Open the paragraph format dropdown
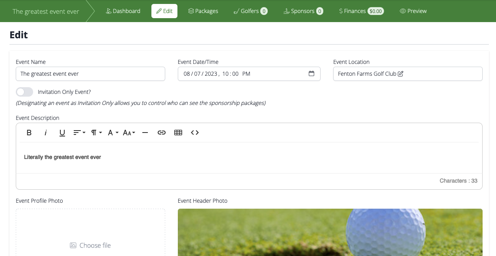The height and width of the screenshot is (256, 496). coord(97,133)
